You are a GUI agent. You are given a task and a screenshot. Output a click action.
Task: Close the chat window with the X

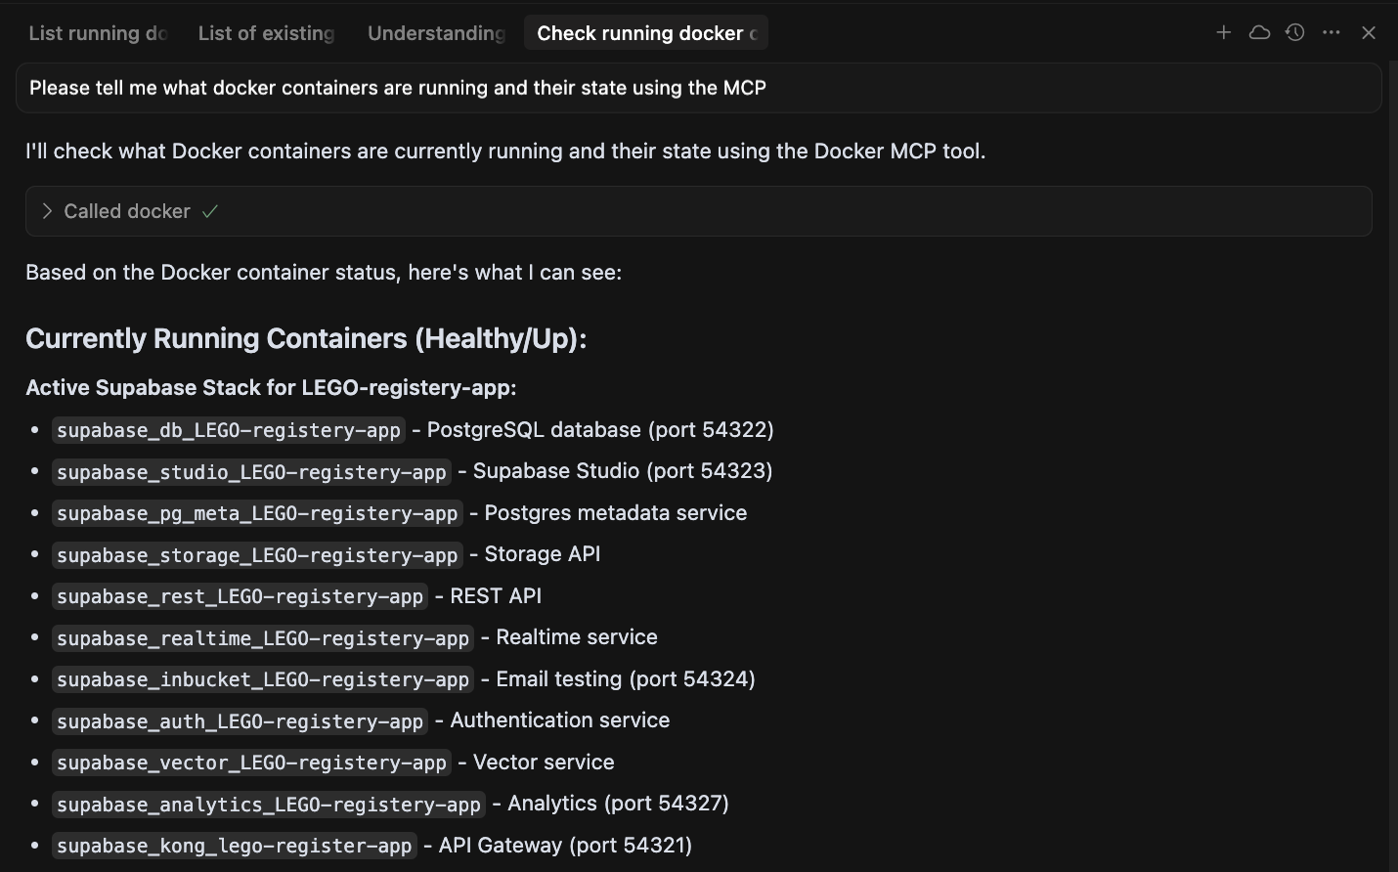[1368, 31]
